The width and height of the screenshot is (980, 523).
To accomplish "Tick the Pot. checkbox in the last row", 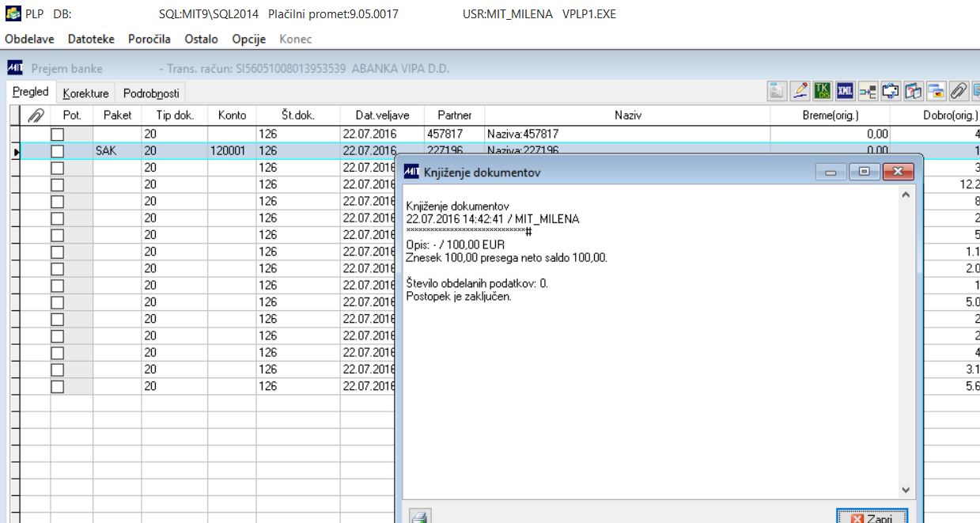I will coord(57,386).
